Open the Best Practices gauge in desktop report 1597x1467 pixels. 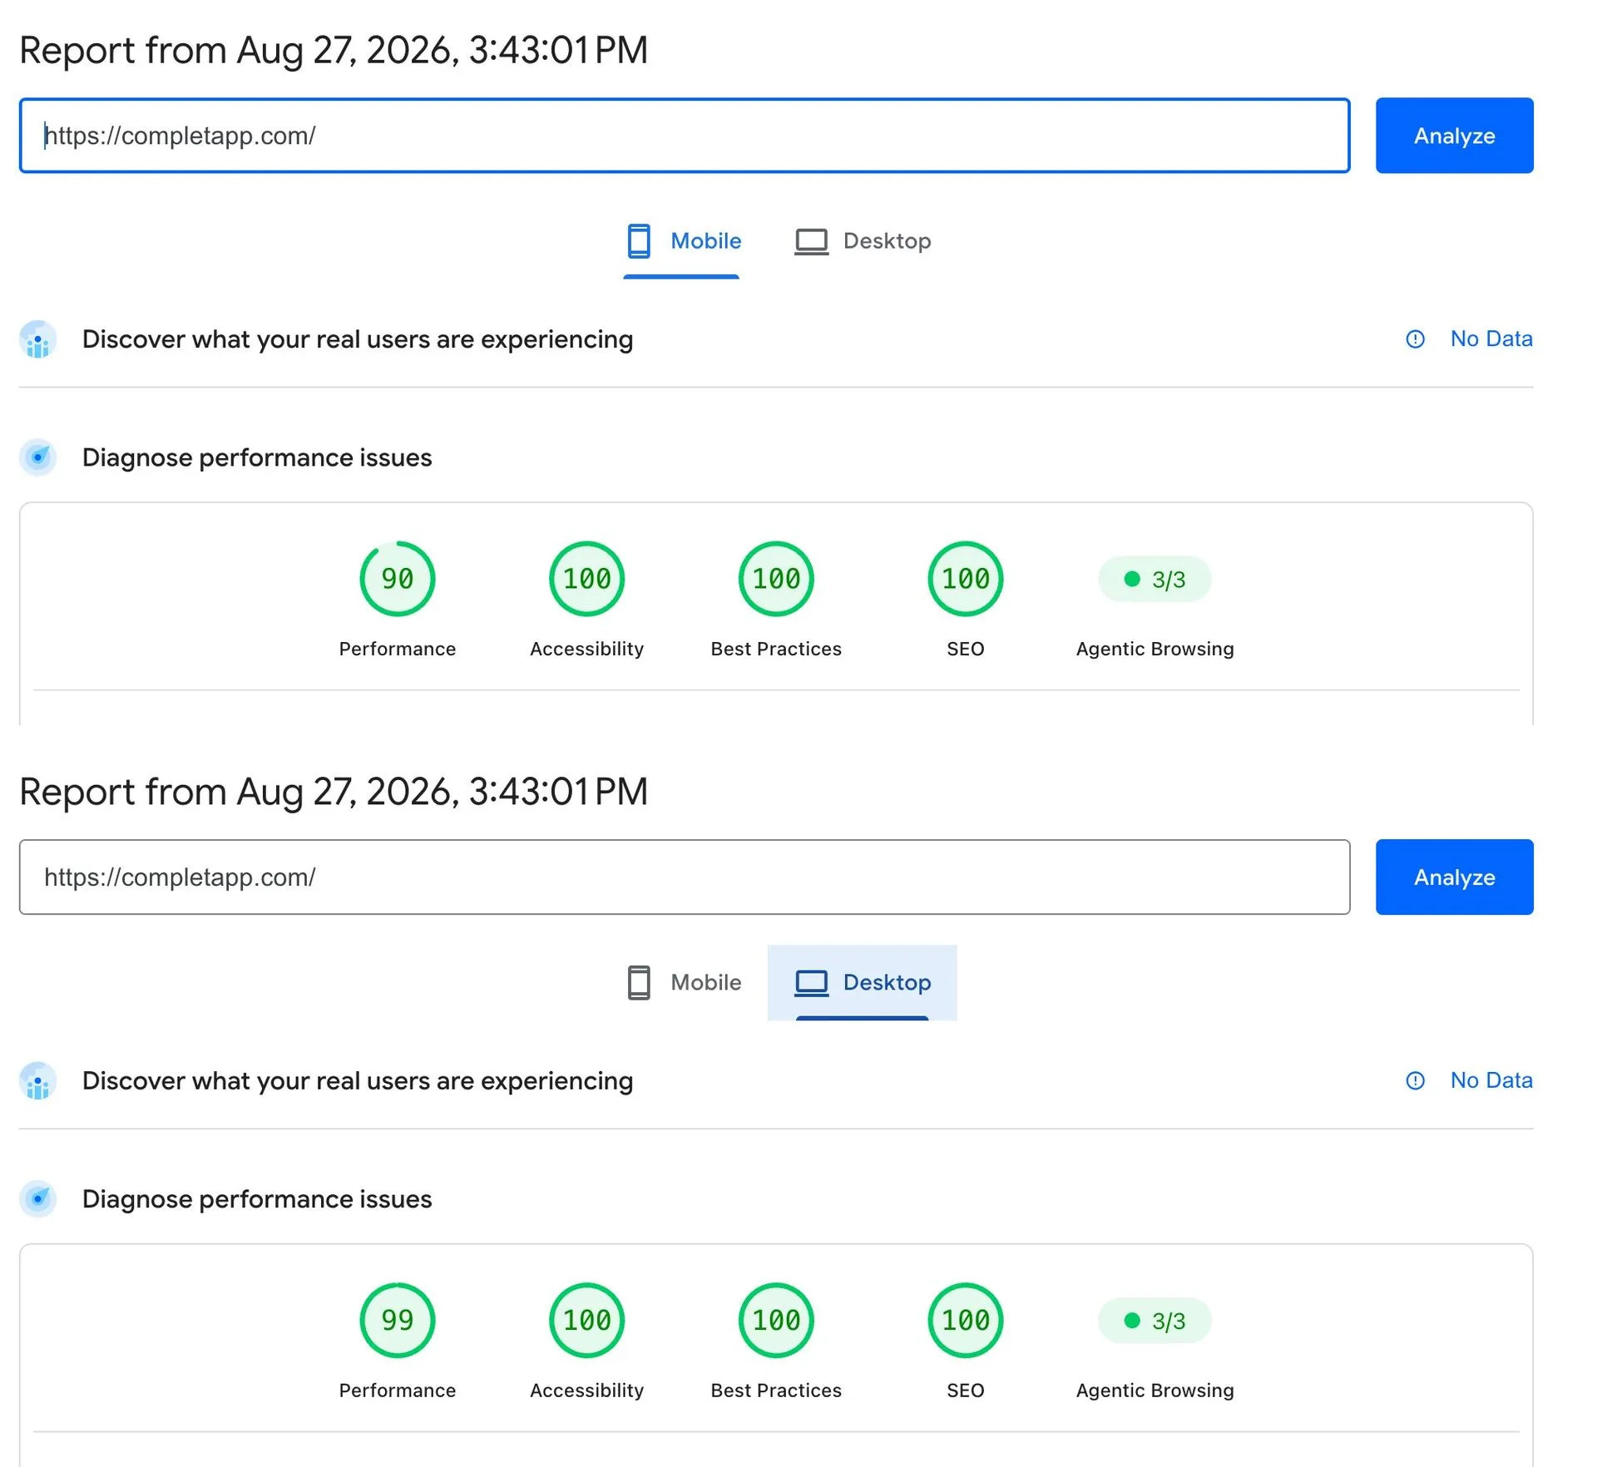tap(776, 1321)
